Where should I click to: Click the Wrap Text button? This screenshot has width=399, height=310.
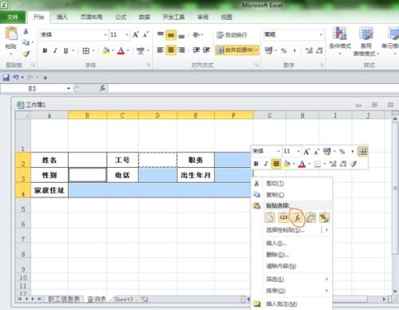(x=231, y=34)
